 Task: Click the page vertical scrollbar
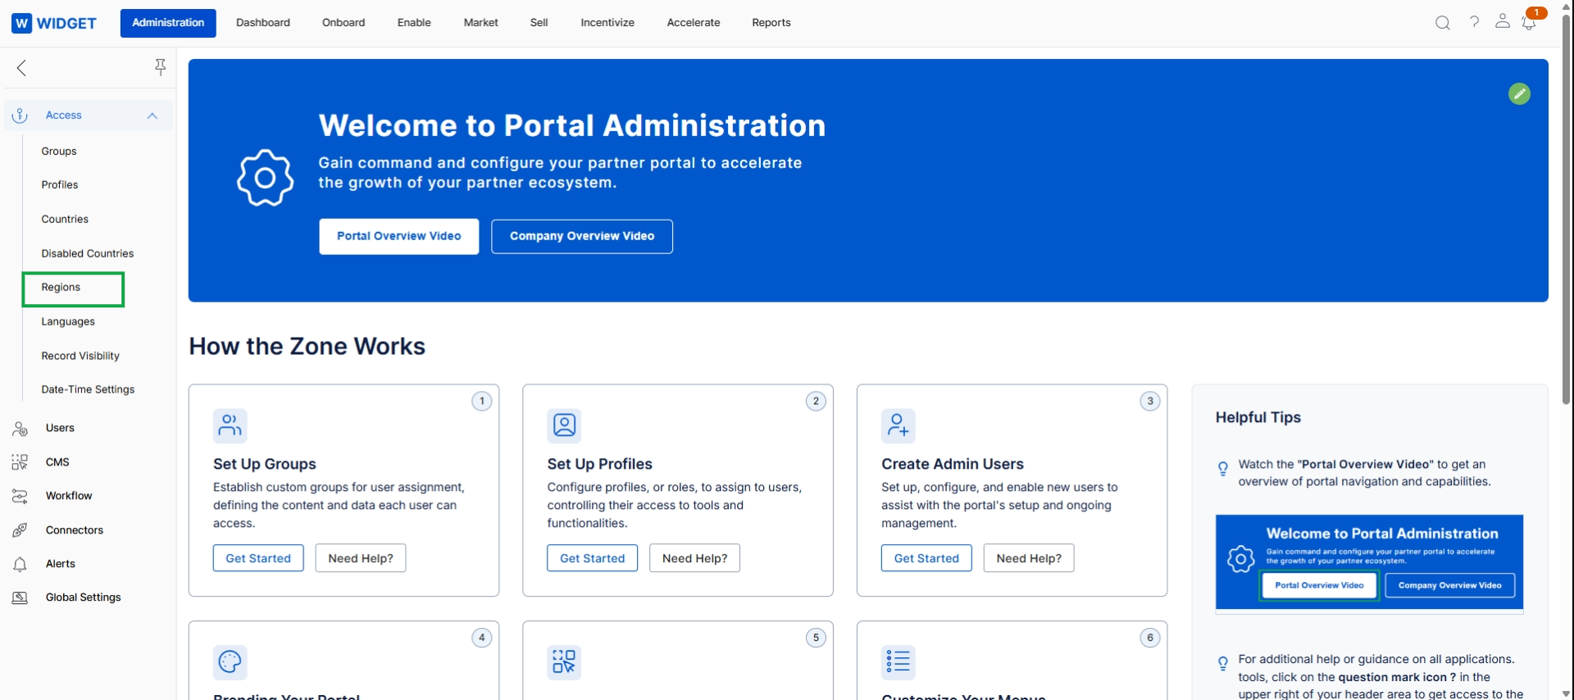click(1566, 209)
